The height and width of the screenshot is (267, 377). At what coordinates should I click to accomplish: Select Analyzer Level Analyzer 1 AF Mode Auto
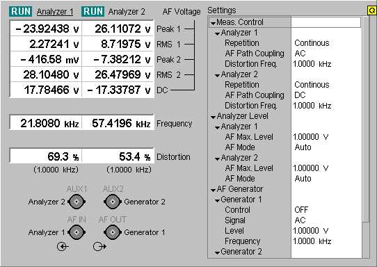point(303,147)
